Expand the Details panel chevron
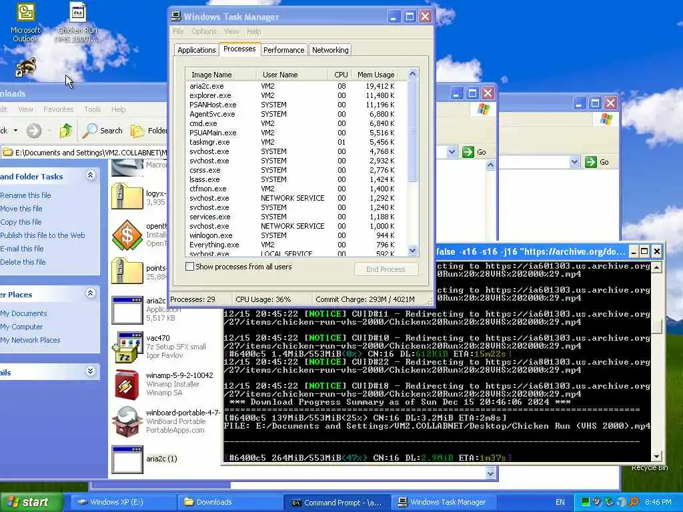 coord(90,371)
